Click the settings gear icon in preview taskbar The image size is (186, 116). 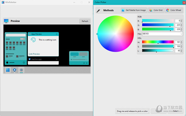[x=21, y=70]
